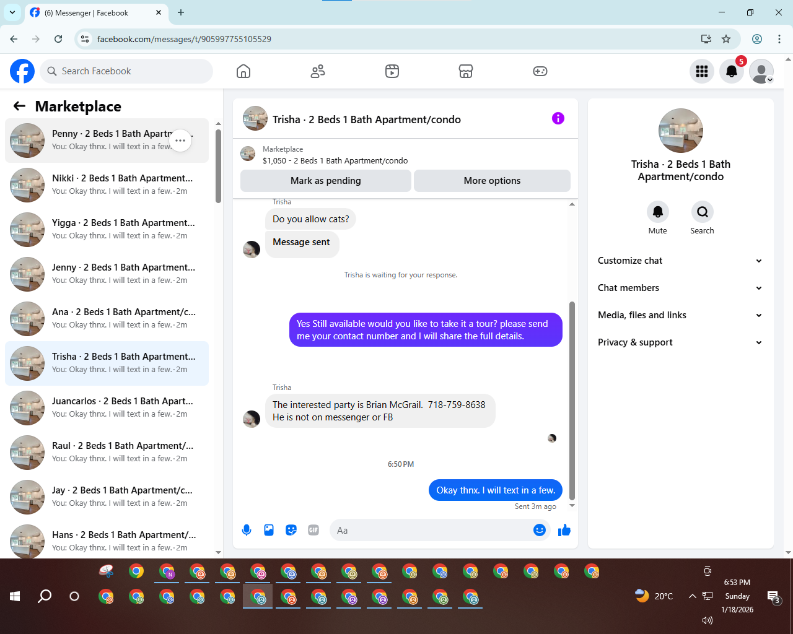View site information icon in address bar
Viewport: 793px width, 634px height.
coord(85,39)
